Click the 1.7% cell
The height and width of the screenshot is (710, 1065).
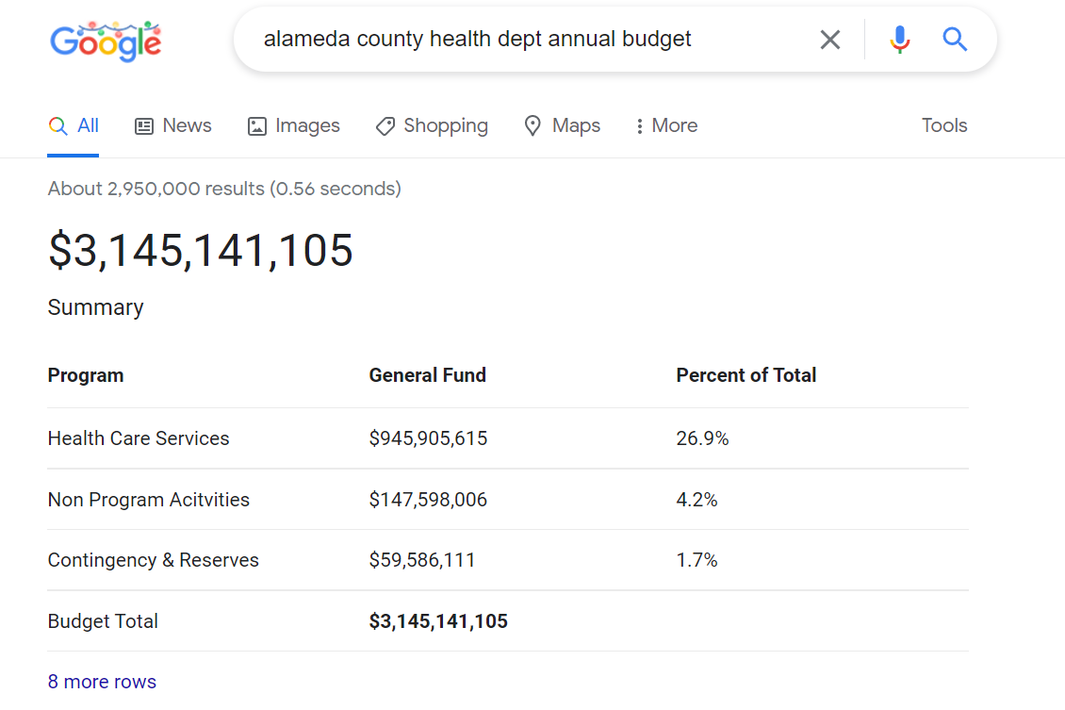point(696,560)
